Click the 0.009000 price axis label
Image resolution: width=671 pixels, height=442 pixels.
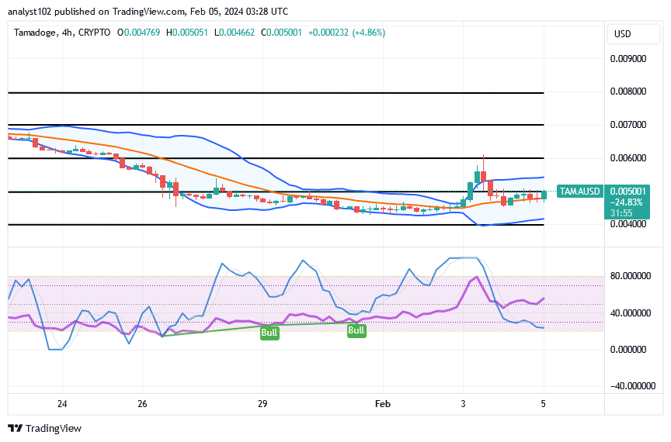coord(628,59)
